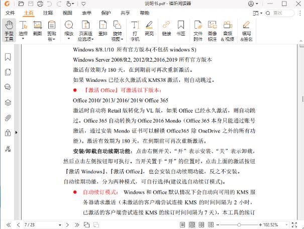
Task: Open Rotate View (旋转视图) options
Action: coord(117,31)
